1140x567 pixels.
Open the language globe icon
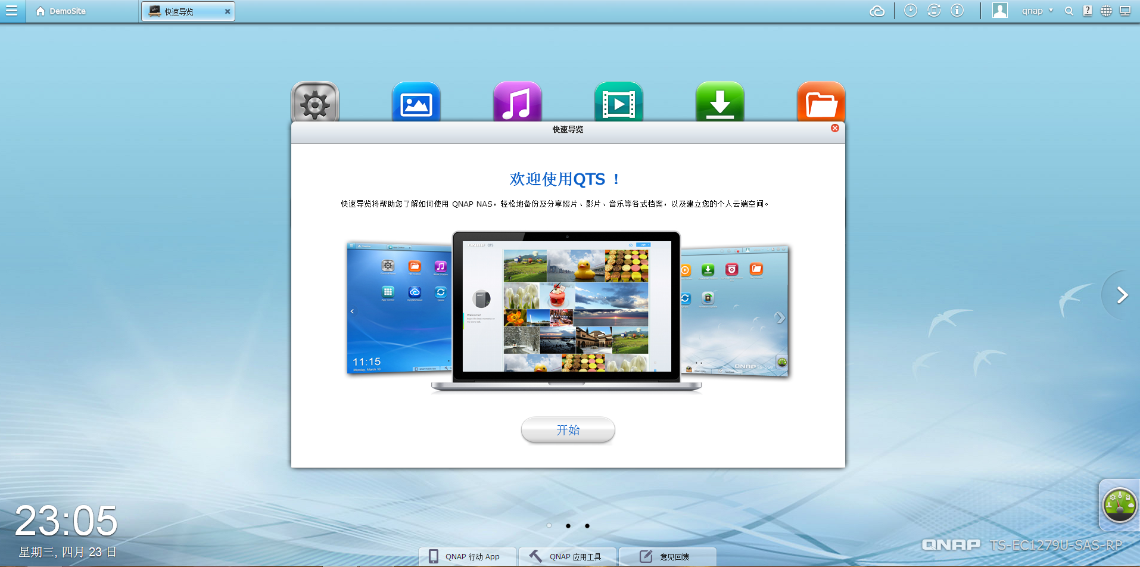pos(1106,11)
